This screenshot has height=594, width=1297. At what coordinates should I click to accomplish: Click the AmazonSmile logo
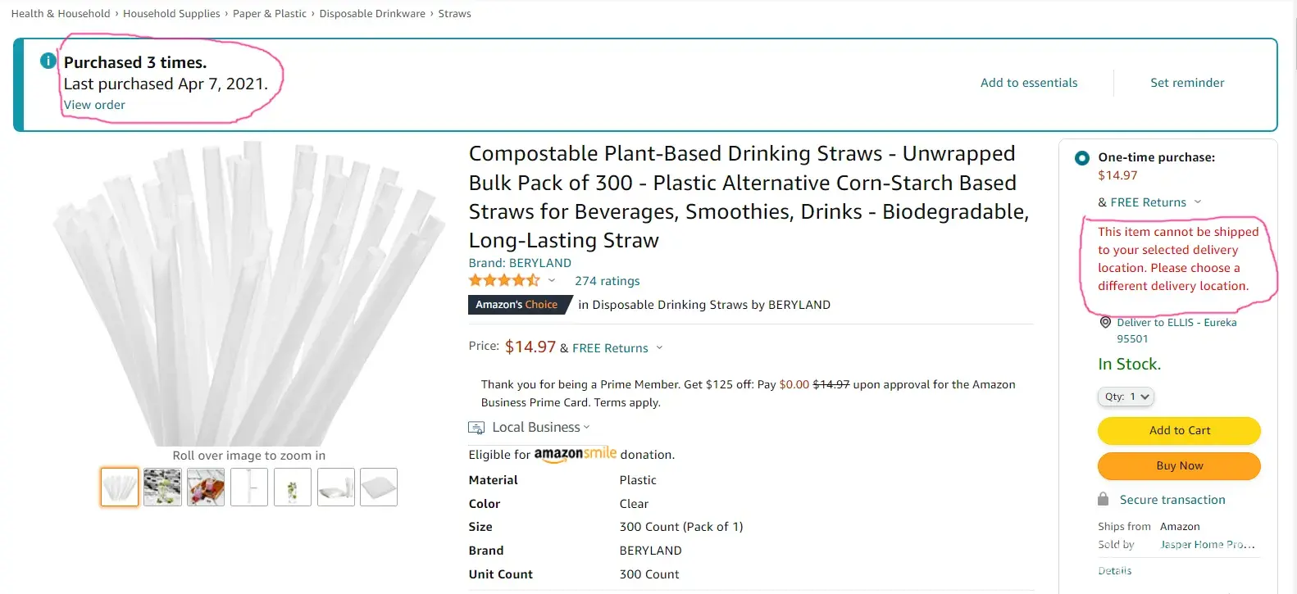coord(575,454)
